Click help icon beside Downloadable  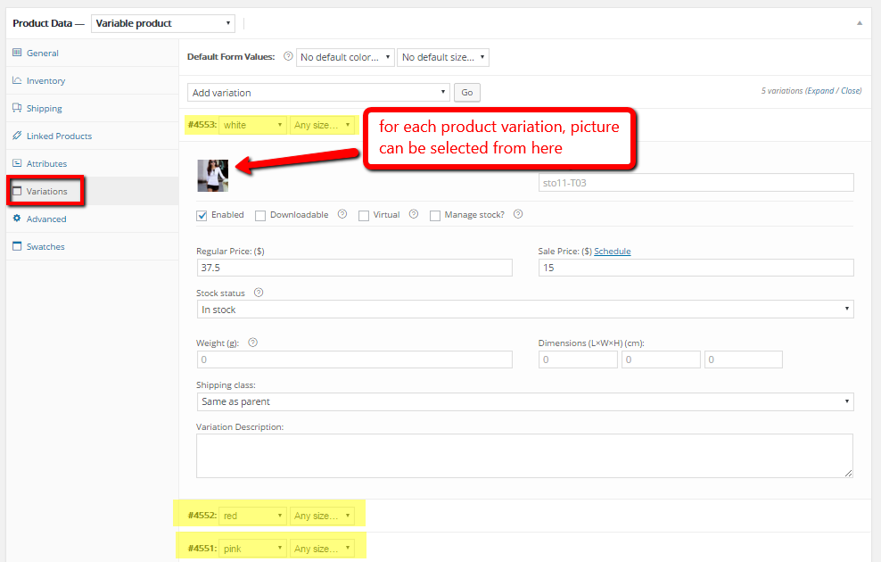pos(342,214)
